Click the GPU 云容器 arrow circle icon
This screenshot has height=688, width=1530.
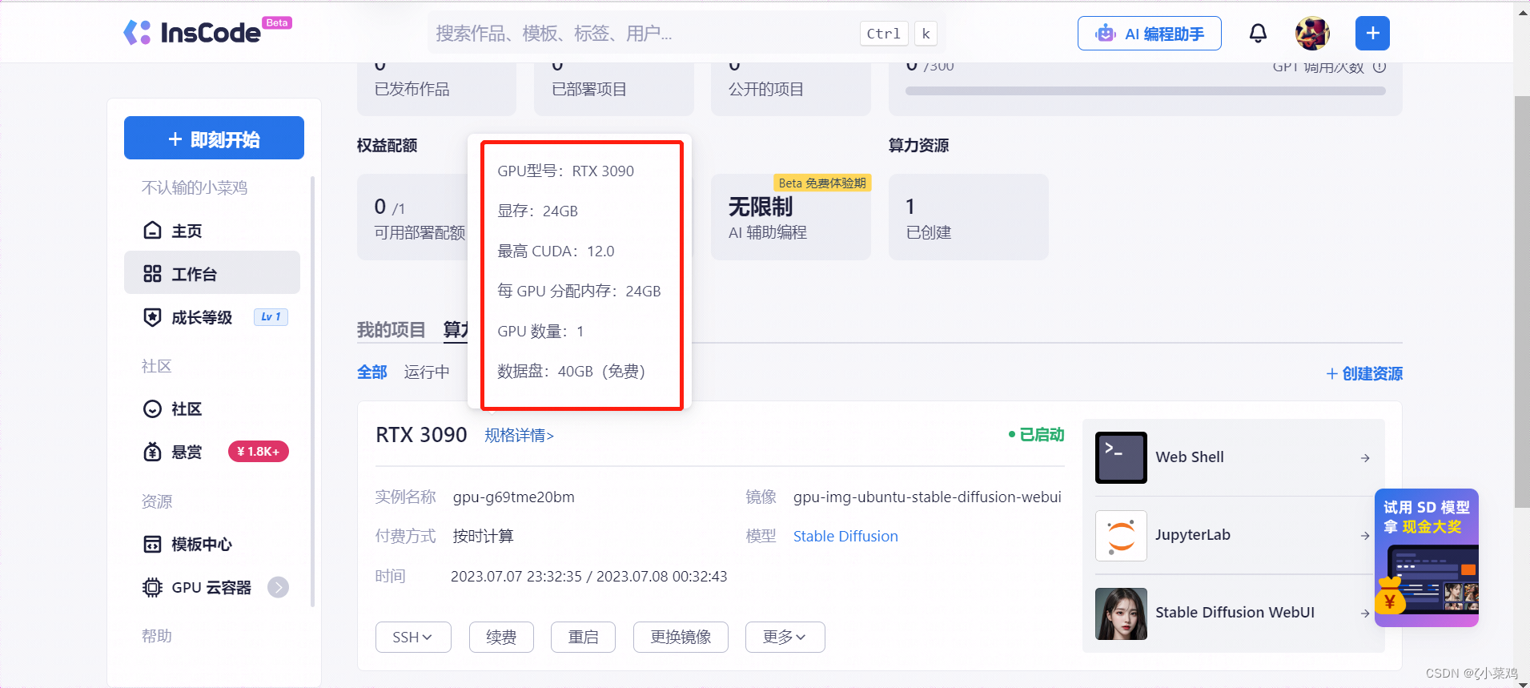(278, 588)
